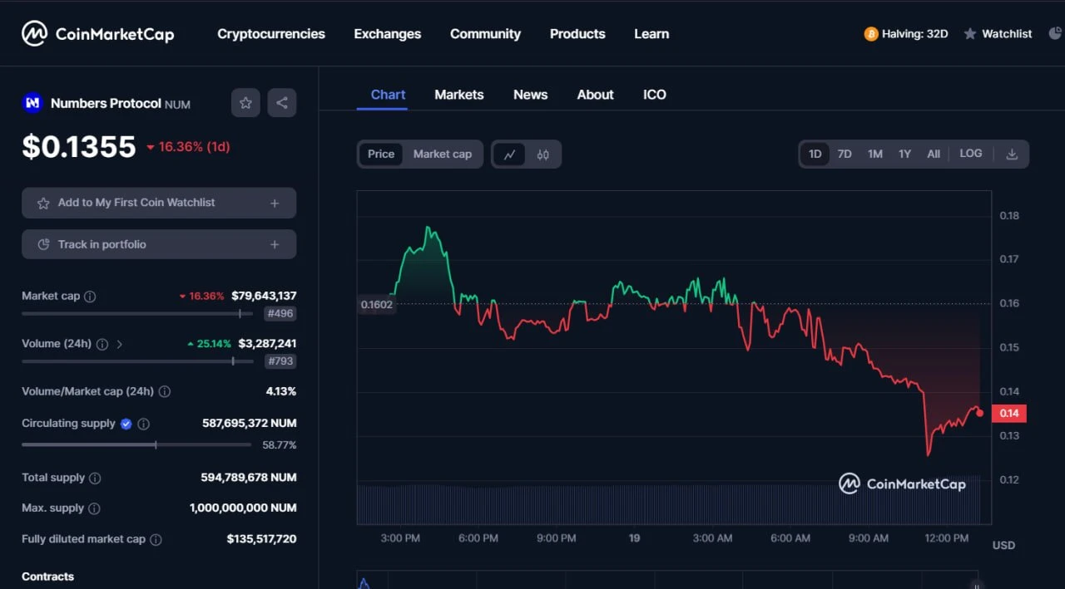Click the Track in portfolio button
Viewport: 1065px width, 589px height.
159,244
